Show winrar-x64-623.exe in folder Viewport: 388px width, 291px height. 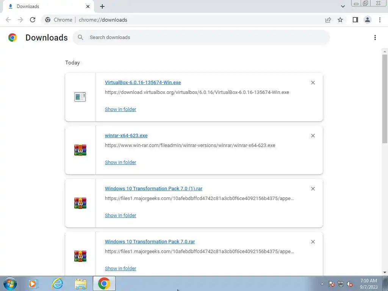click(120, 162)
